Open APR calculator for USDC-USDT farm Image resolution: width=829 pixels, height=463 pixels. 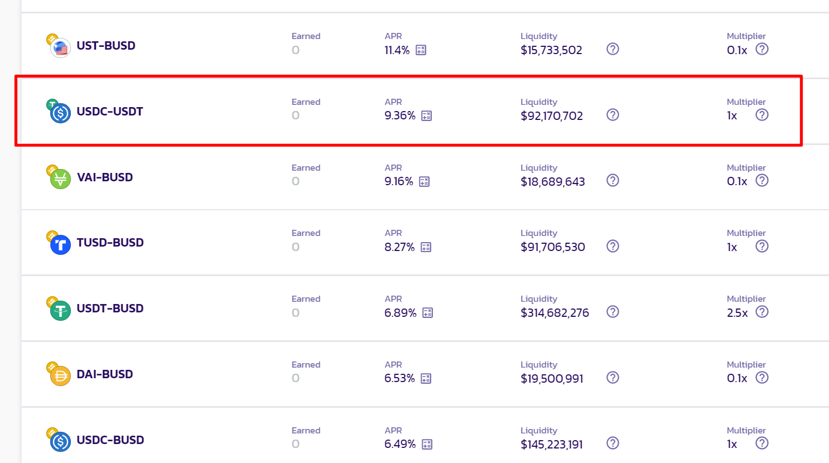pyautogui.click(x=427, y=116)
